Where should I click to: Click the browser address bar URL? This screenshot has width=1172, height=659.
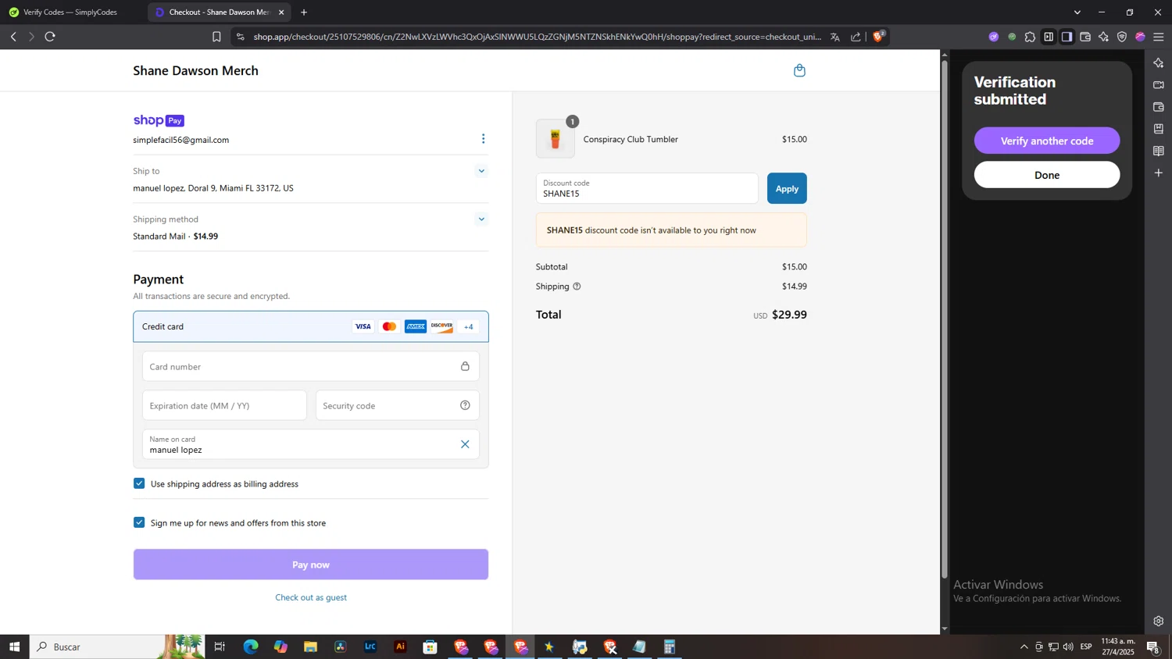pyautogui.click(x=537, y=37)
